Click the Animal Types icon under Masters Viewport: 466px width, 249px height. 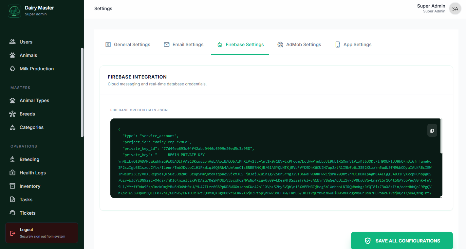(x=12, y=100)
